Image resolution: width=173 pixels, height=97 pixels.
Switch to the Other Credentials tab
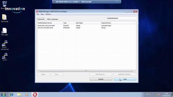(x=52, y=19)
